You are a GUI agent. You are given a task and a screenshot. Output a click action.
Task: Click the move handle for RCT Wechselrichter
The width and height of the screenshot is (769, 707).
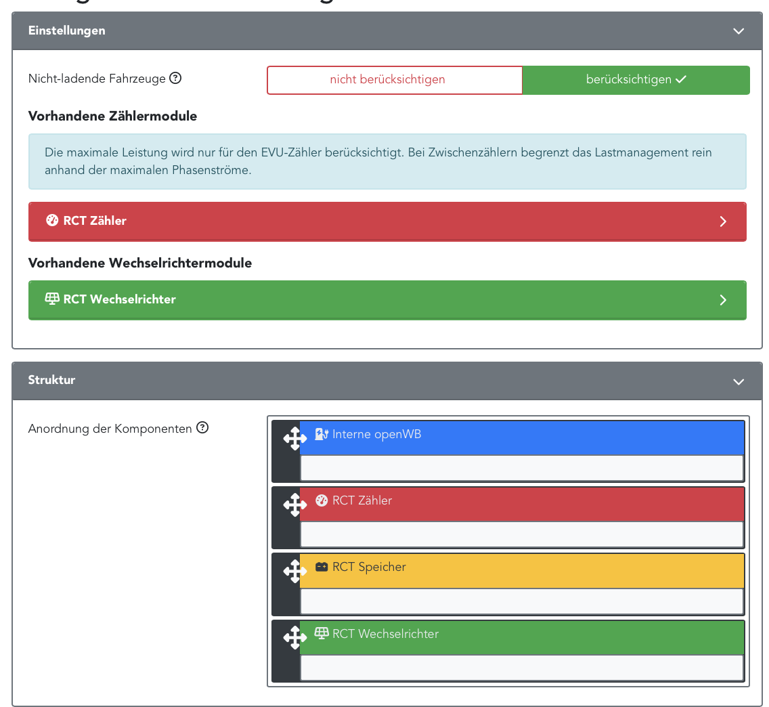[x=294, y=637]
